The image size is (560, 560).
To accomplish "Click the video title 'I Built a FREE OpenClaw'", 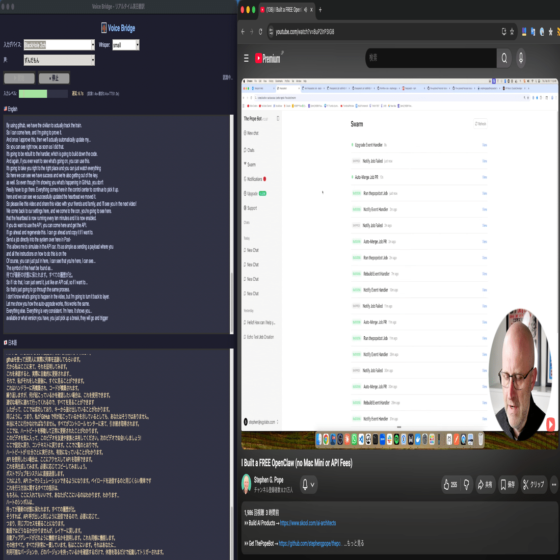I will pos(297,463).
